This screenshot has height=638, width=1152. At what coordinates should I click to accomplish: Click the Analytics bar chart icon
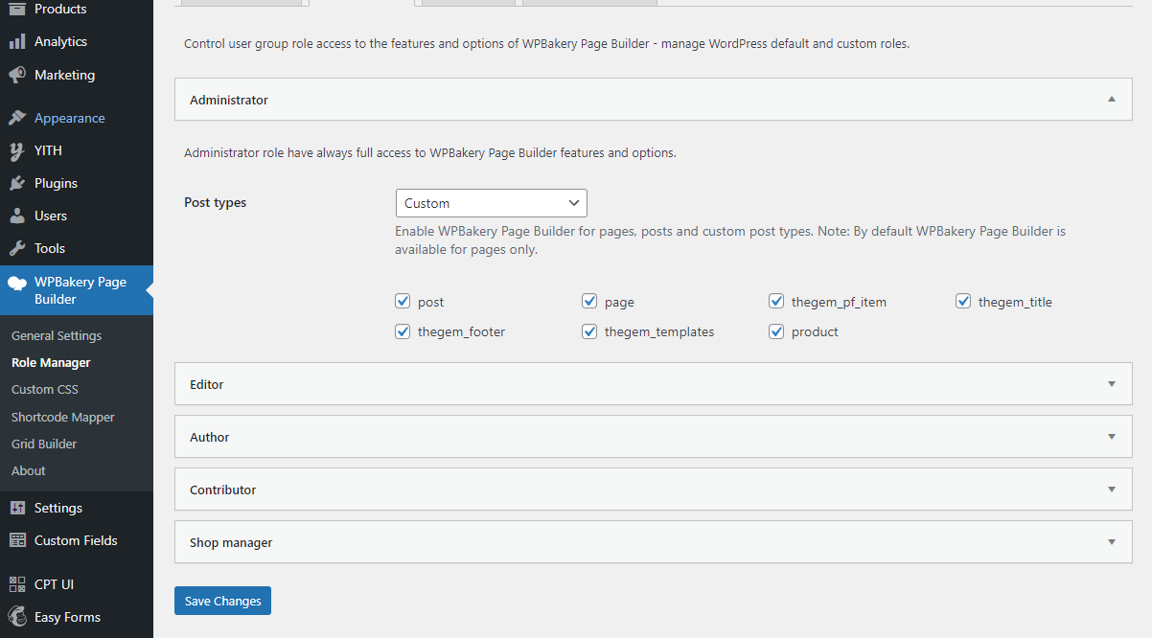click(17, 41)
